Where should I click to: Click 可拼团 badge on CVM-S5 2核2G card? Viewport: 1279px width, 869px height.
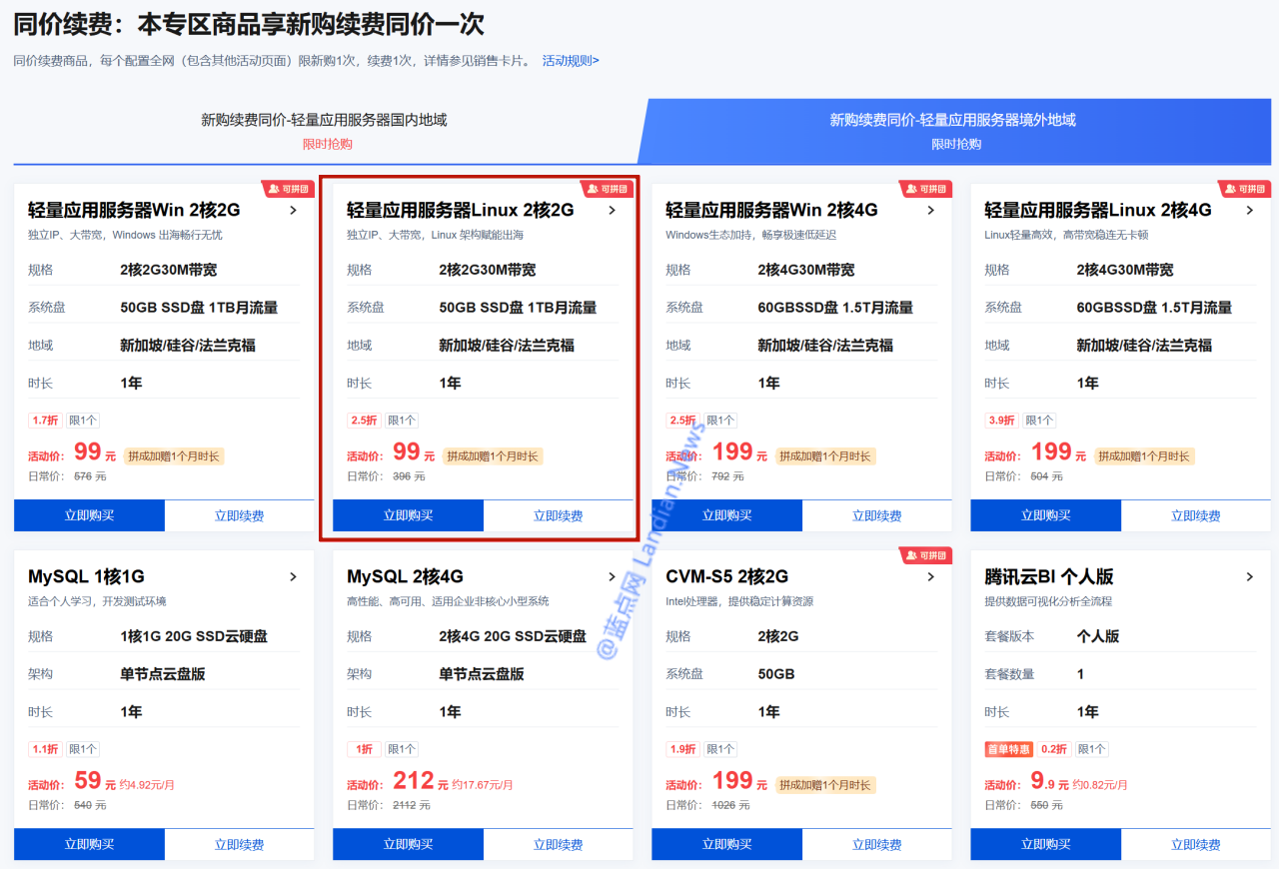tap(925, 555)
